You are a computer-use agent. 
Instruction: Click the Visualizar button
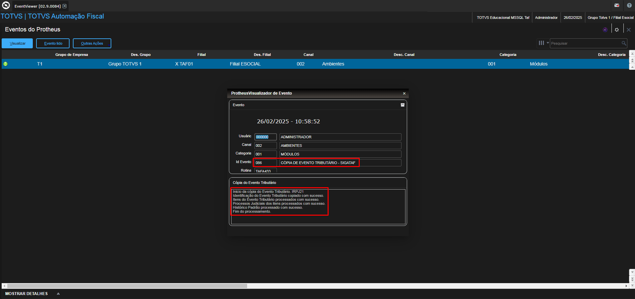[17, 43]
